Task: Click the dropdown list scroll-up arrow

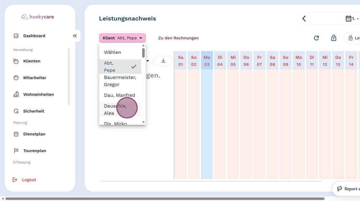Action: click(143, 45)
